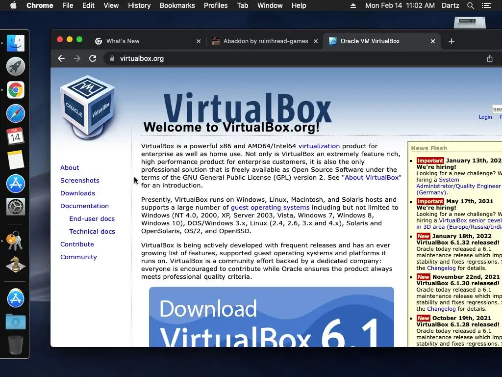Close the What's New tab
The image size is (502, 377).
(199, 41)
